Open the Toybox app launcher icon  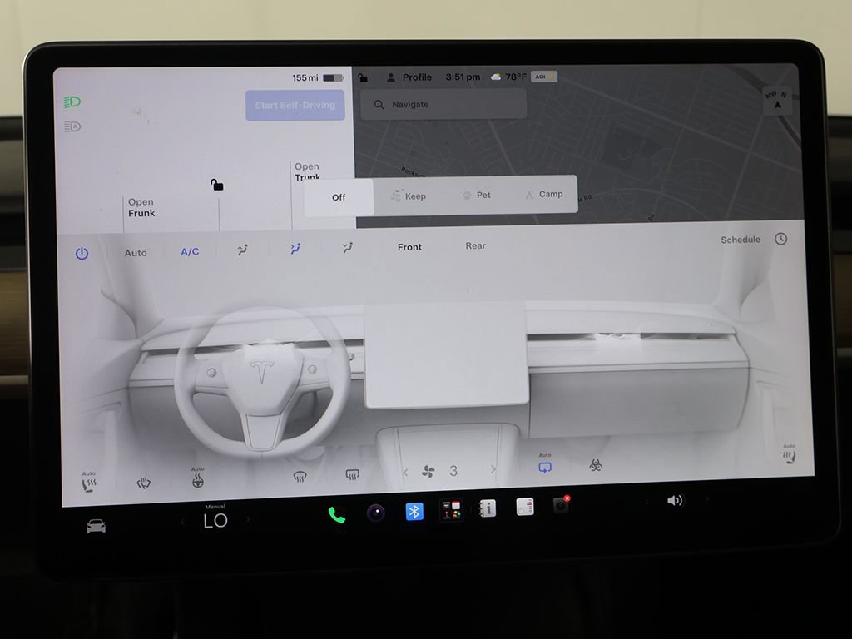click(450, 510)
